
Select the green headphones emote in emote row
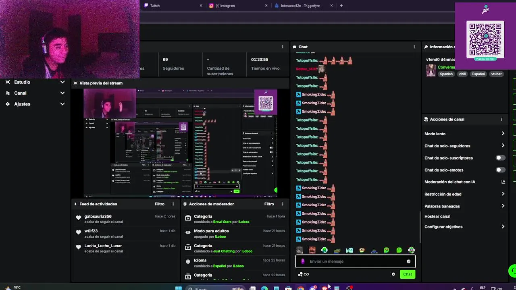325,250
